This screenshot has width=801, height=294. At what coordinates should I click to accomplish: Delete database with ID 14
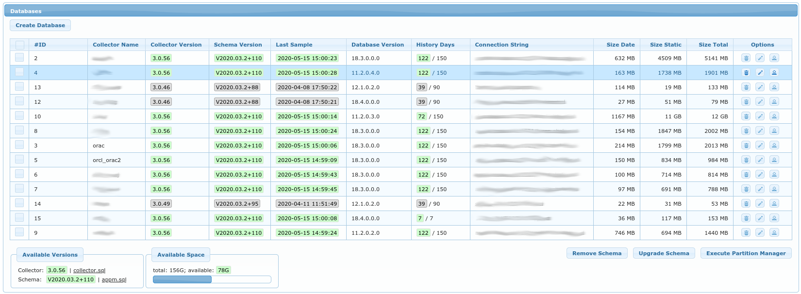coord(746,204)
